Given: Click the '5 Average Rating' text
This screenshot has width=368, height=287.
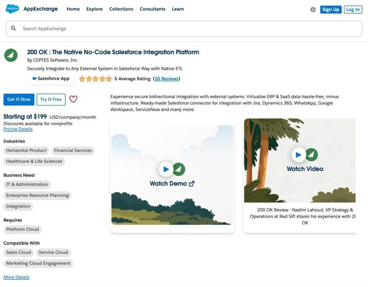Looking at the screenshot, I should tap(132, 79).
